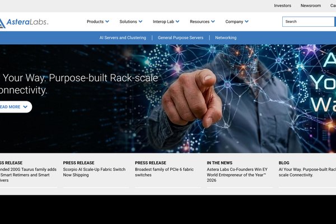336x224 pixels.
Task: Open Scorpio AI Scale-Up Fabric Switch release
Action: (x=94, y=172)
